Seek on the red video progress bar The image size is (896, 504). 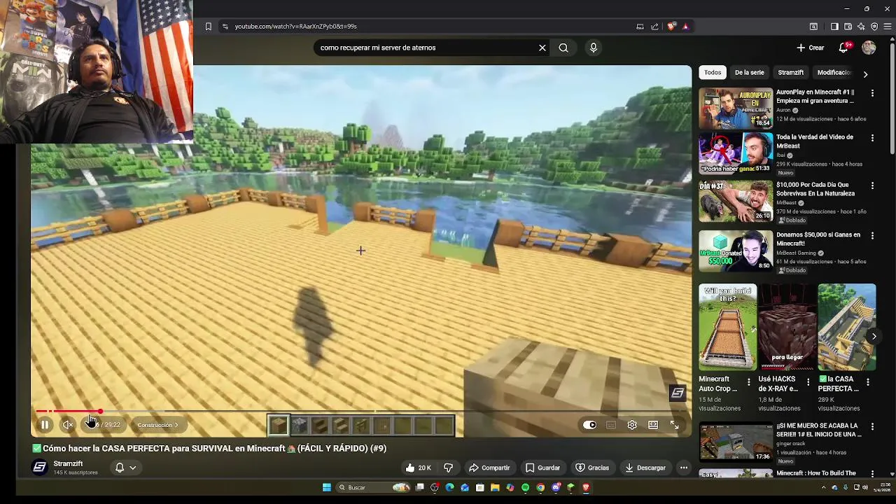pos(361,412)
